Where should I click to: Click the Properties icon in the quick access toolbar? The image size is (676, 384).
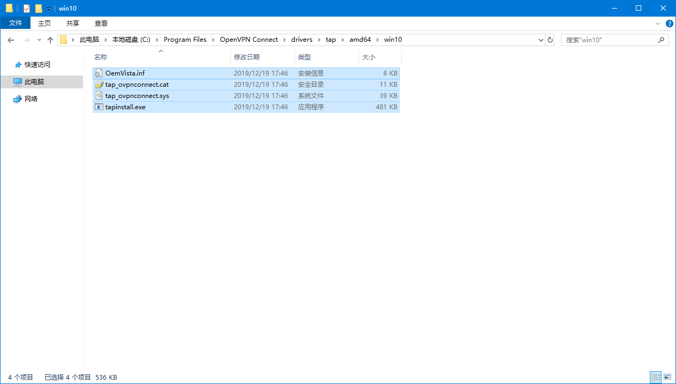pyautogui.click(x=27, y=9)
